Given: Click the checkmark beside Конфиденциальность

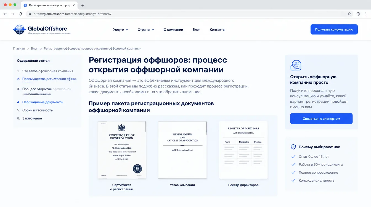Looking at the screenshot, I should point(293,181).
